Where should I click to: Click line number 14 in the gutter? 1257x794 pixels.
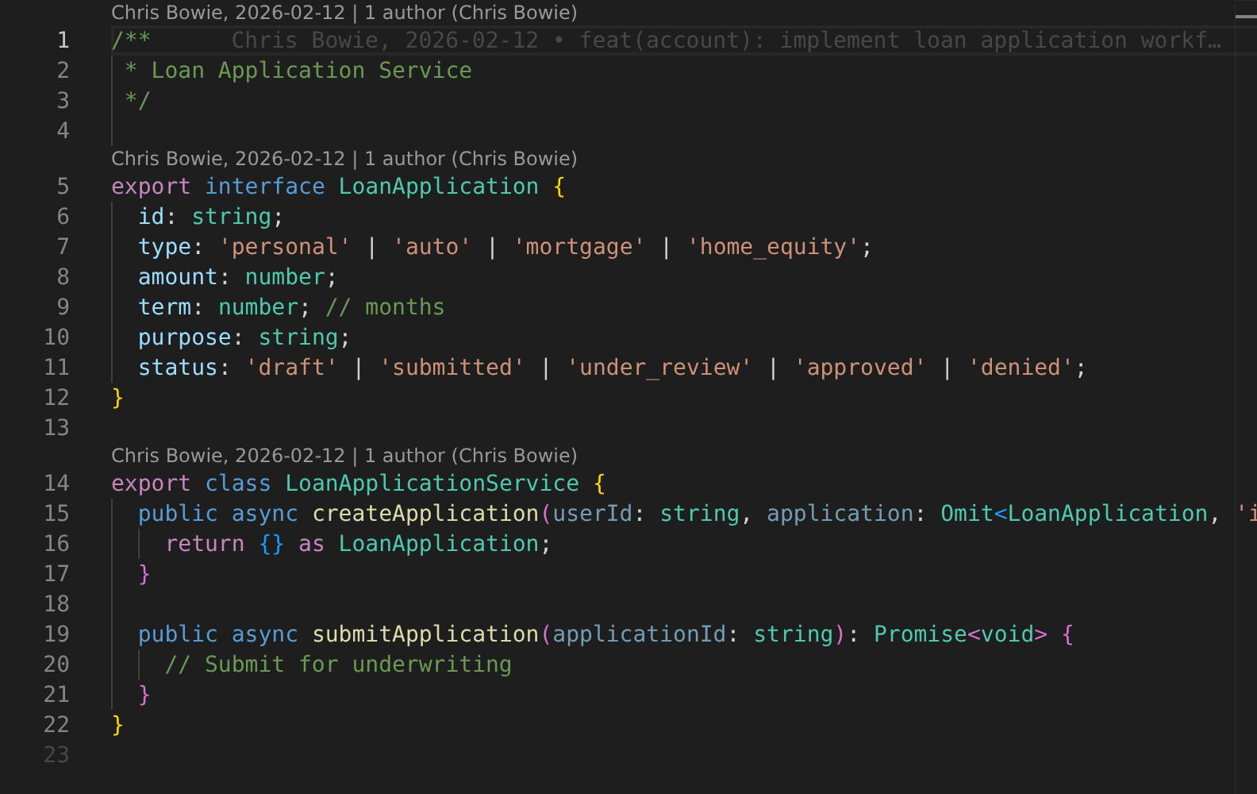(56, 484)
